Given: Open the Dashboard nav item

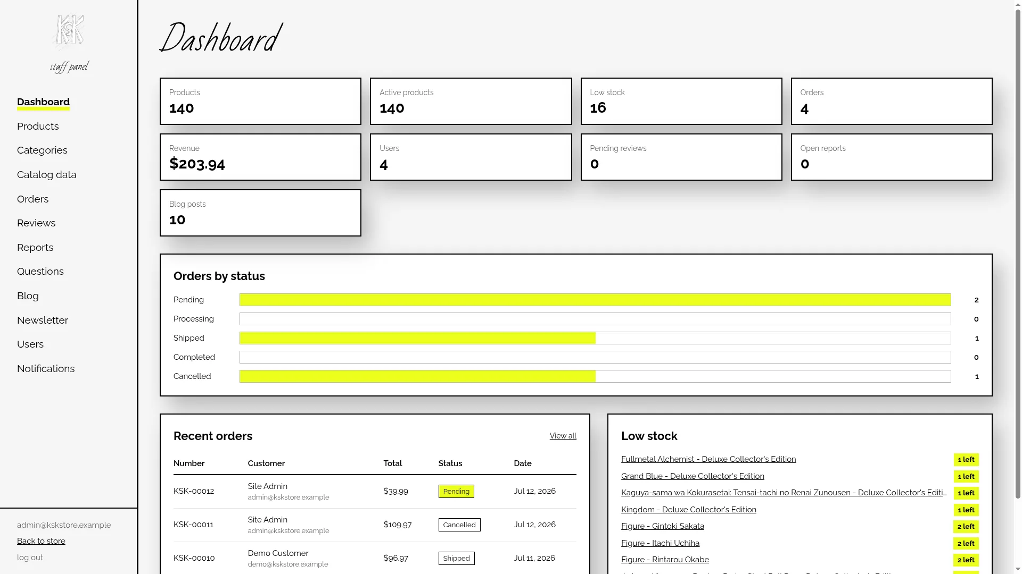Looking at the screenshot, I should pyautogui.click(x=43, y=102).
